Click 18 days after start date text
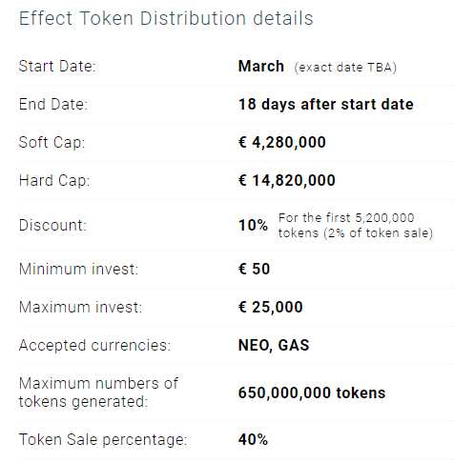Image resolution: width=454 pixels, height=463 pixels. tap(326, 105)
